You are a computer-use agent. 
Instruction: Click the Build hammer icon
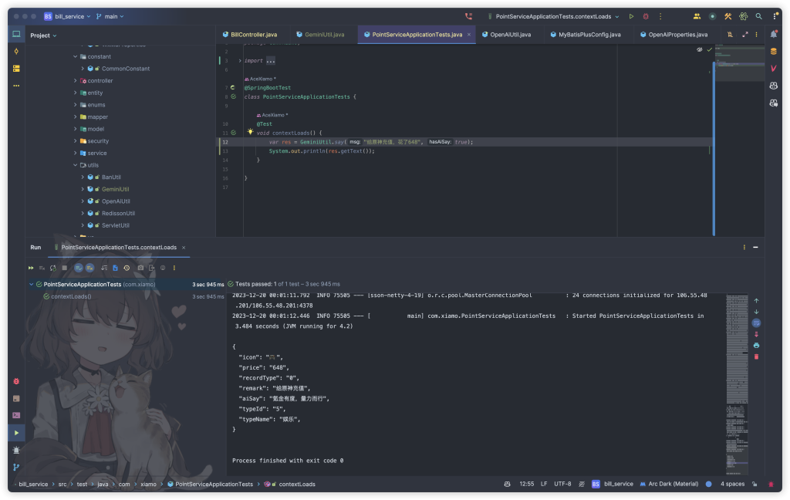point(728,16)
